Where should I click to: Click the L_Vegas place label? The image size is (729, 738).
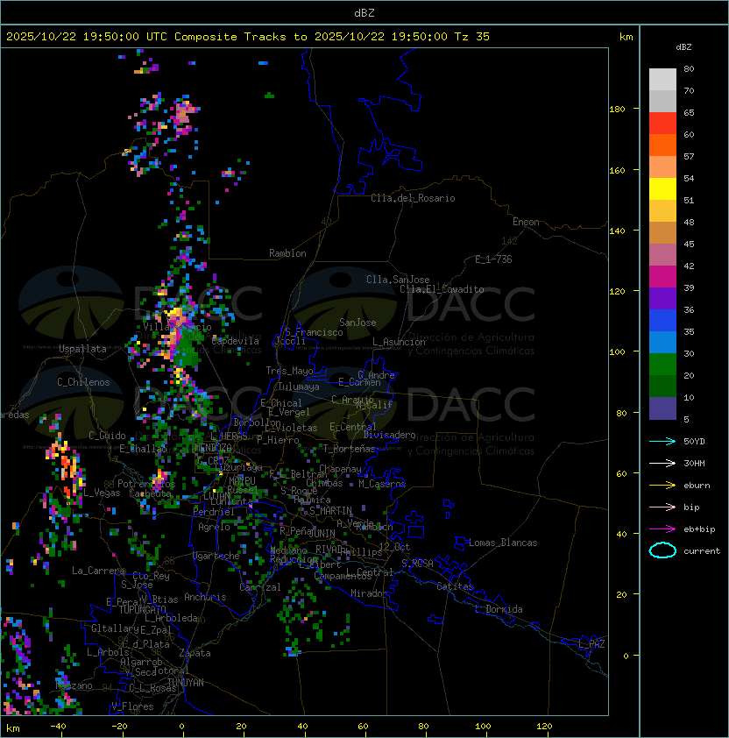(102, 493)
